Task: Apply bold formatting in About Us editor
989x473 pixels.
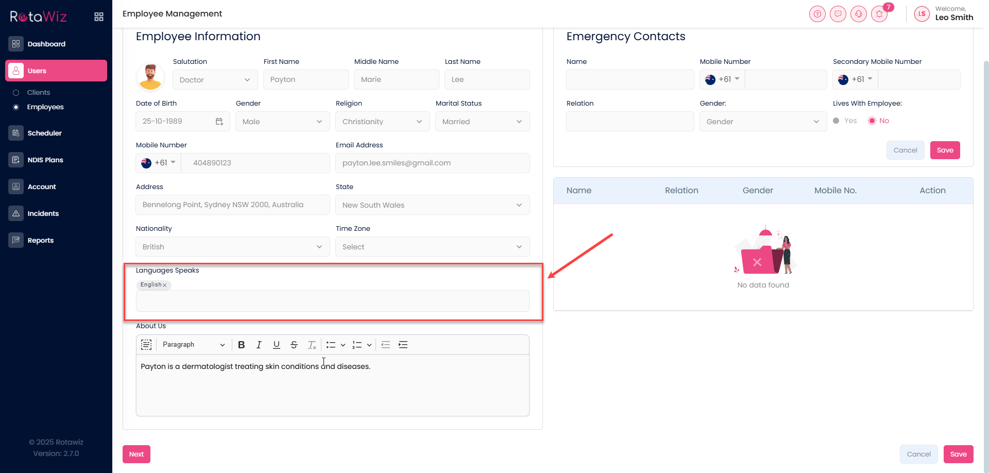Action: coord(241,345)
